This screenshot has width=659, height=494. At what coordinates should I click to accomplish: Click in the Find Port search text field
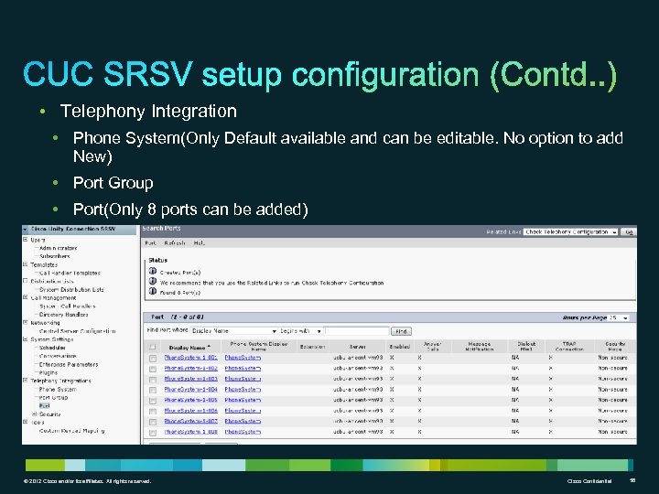coord(357,331)
